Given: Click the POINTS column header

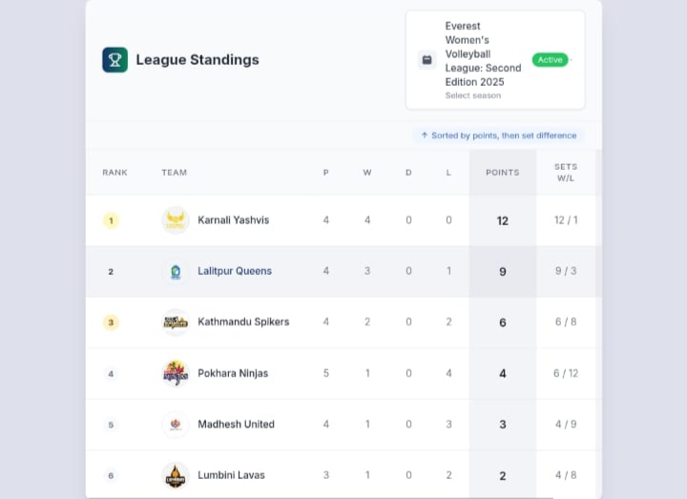Looking at the screenshot, I should click(503, 173).
